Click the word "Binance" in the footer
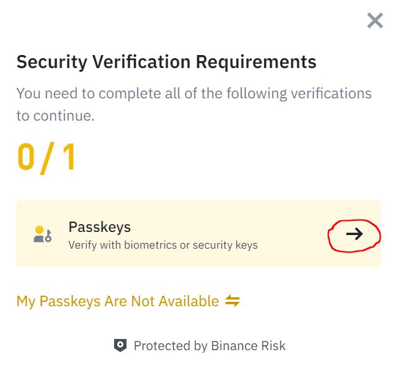 coord(234,346)
